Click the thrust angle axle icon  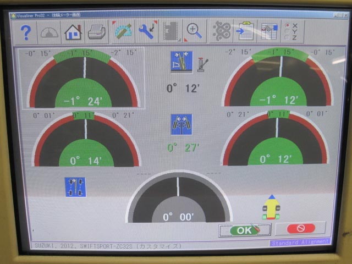(x=75, y=187)
